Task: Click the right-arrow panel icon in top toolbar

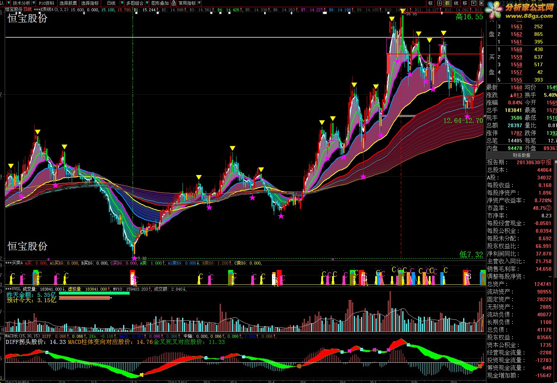Action: (482, 3)
